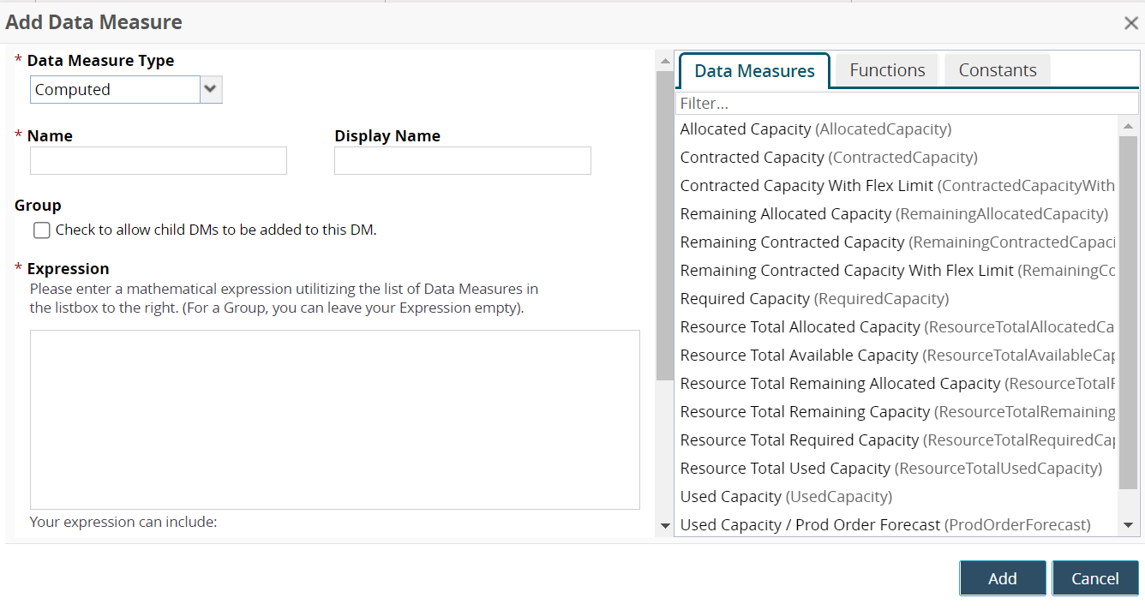Focus the Display Name text field
The height and width of the screenshot is (610, 1145).
pyautogui.click(x=462, y=161)
